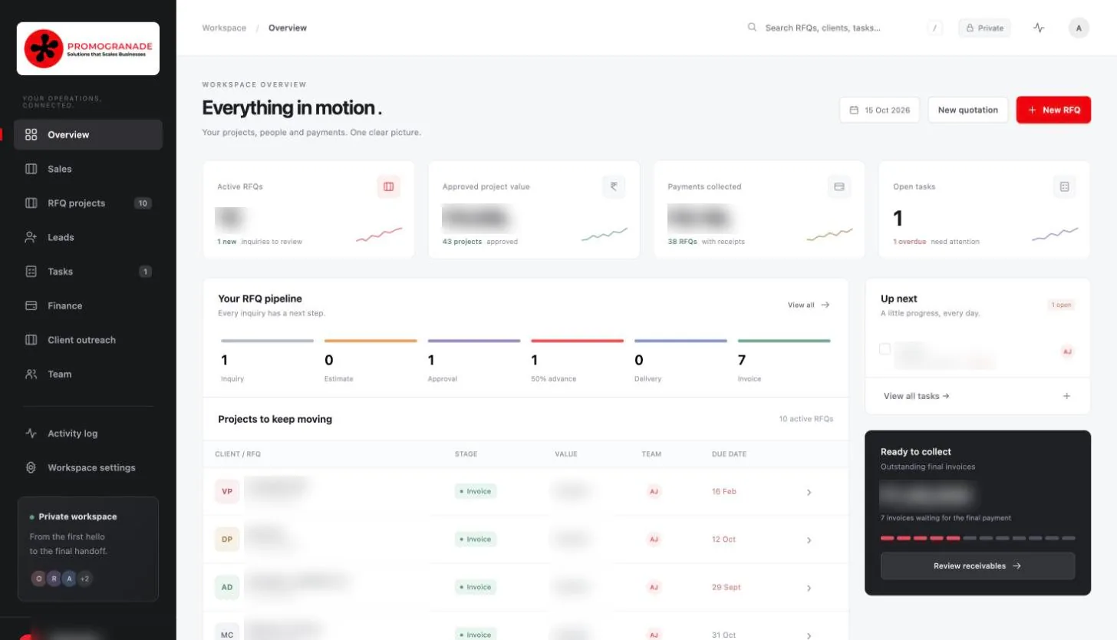Go to RFQ projects
Viewport: 1117px width, 640px height.
(88, 203)
